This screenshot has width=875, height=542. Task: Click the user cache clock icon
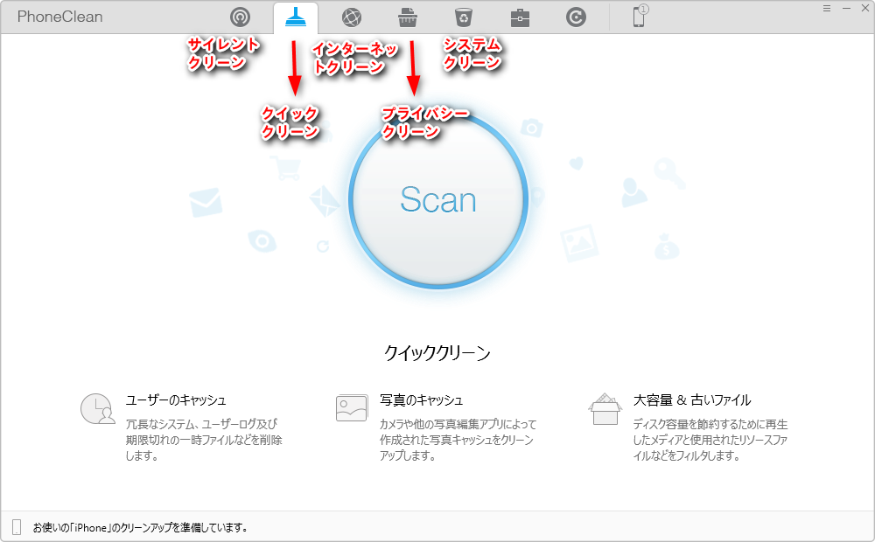click(x=98, y=409)
